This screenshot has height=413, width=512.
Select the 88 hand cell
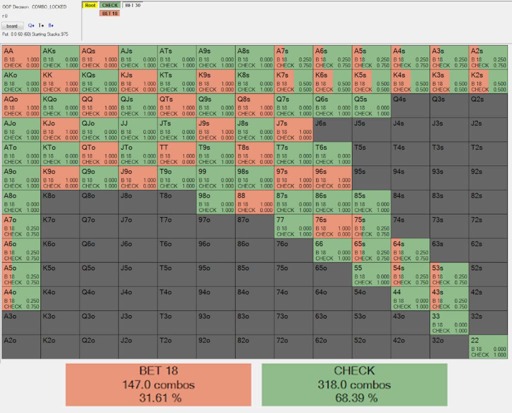tap(254, 202)
